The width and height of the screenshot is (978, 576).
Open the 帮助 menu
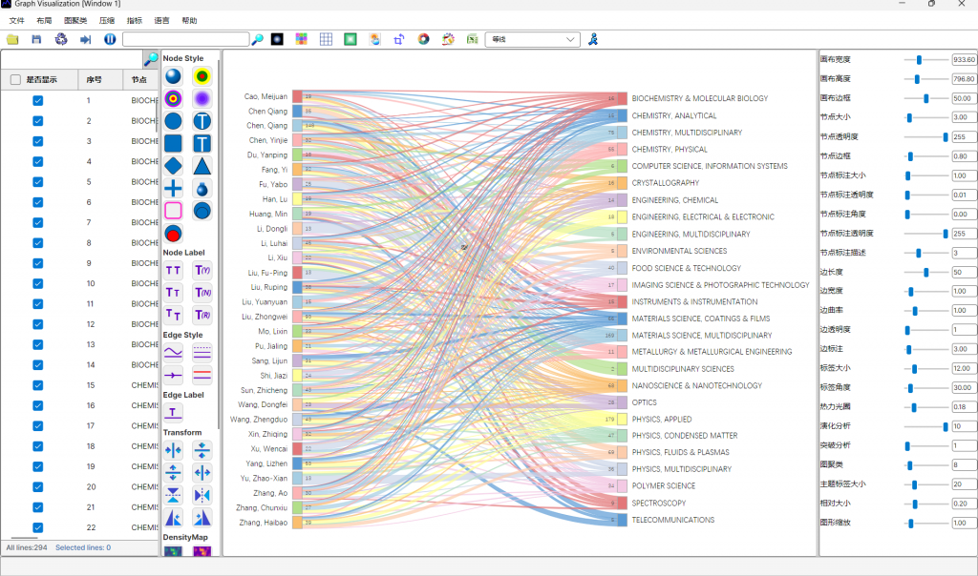coord(189,20)
